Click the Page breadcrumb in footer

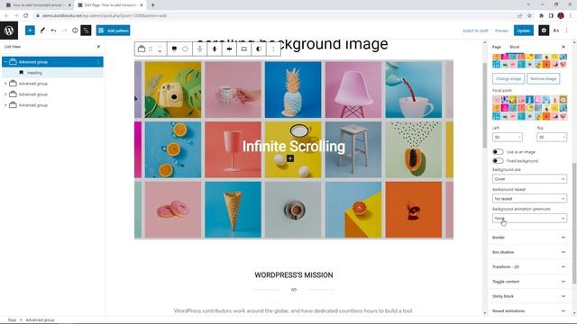12,320
